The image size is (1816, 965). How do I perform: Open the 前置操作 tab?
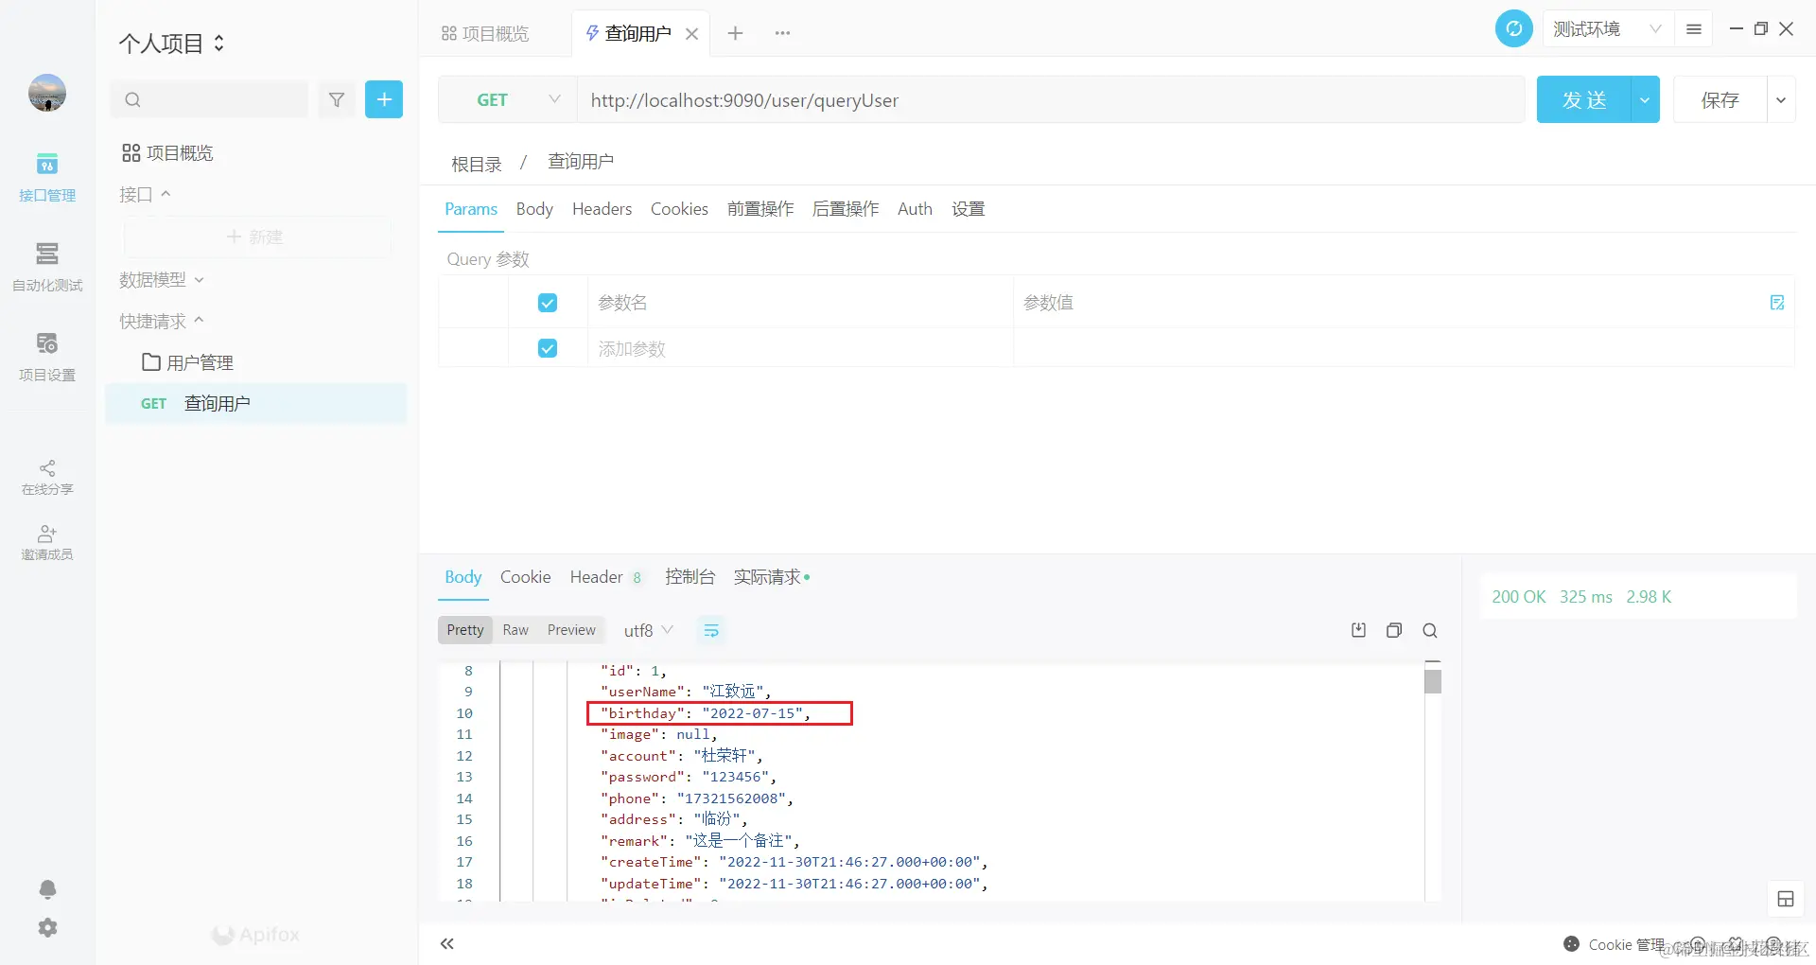(760, 209)
